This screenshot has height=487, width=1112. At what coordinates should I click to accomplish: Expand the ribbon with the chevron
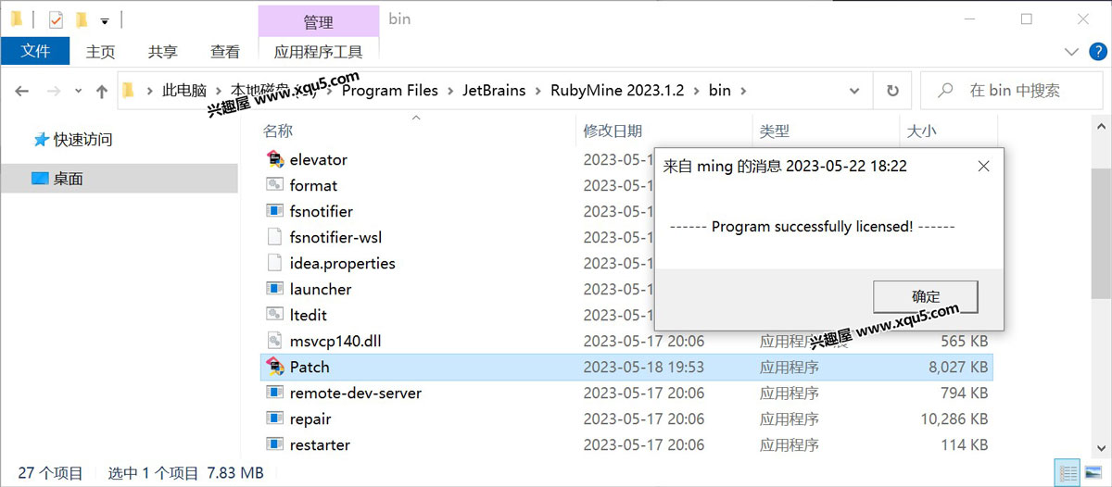tap(1071, 52)
